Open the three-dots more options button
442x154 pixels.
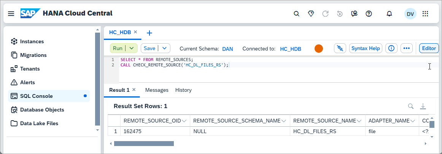click(x=406, y=48)
